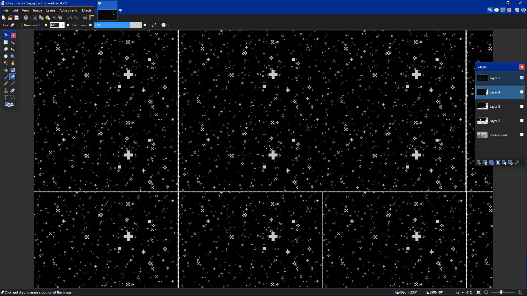The image size is (527, 296).
Task: Show Layer 3 via its checkbox
Action: (522, 106)
